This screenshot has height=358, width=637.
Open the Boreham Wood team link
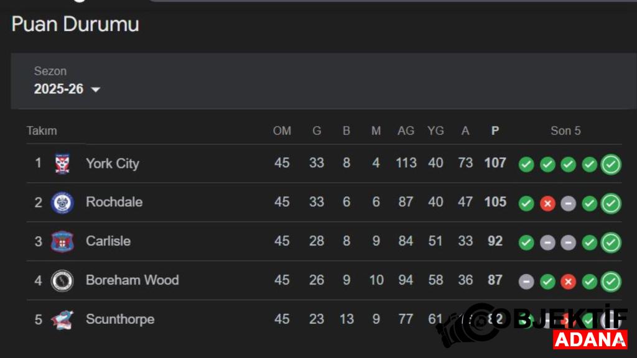tap(132, 280)
